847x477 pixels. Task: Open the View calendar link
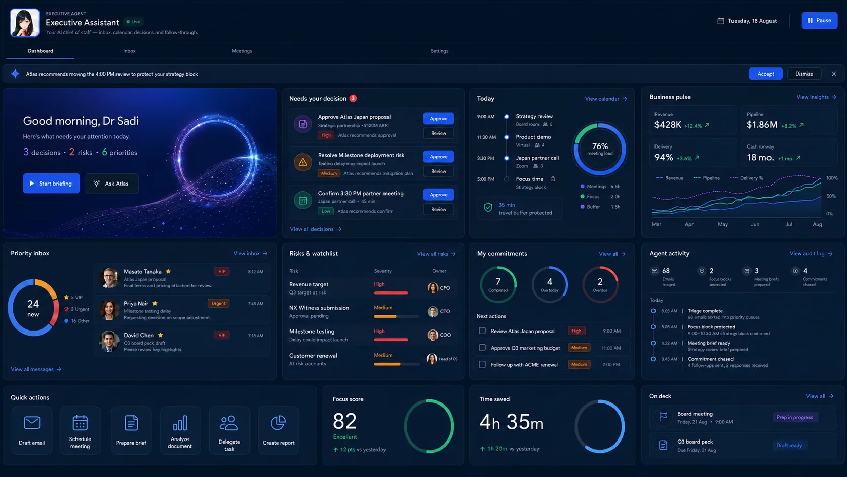click(606, 99)
